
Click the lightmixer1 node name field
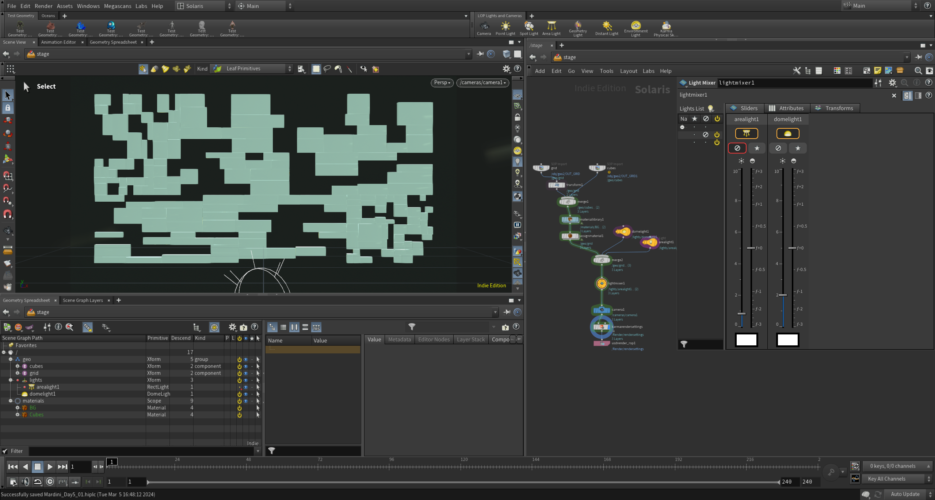[795, 83]
